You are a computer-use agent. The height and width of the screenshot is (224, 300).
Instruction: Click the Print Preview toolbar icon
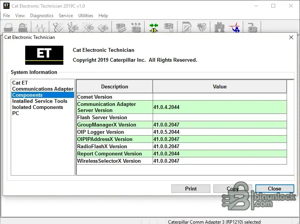click(23, 27)
